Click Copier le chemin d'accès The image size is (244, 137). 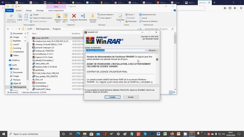(41, 18)
